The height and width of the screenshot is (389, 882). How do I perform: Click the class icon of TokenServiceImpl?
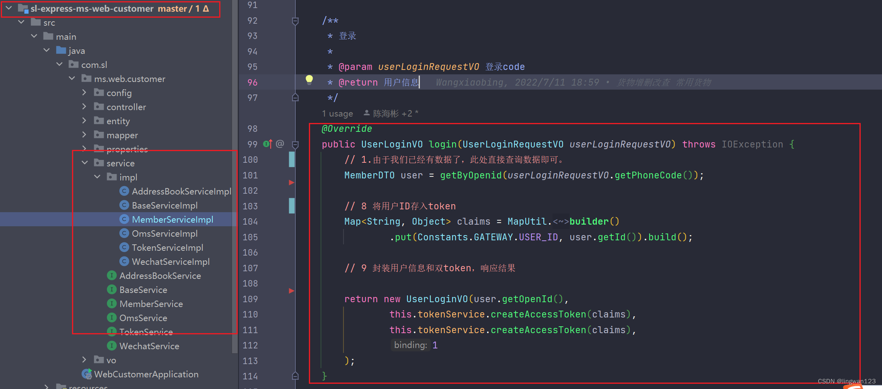(x=124, y=247)
